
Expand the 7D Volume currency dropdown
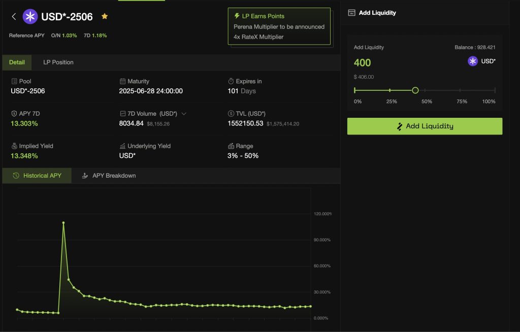pos(184,114)
